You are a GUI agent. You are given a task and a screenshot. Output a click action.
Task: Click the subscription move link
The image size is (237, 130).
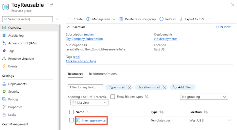click(89, 35)
